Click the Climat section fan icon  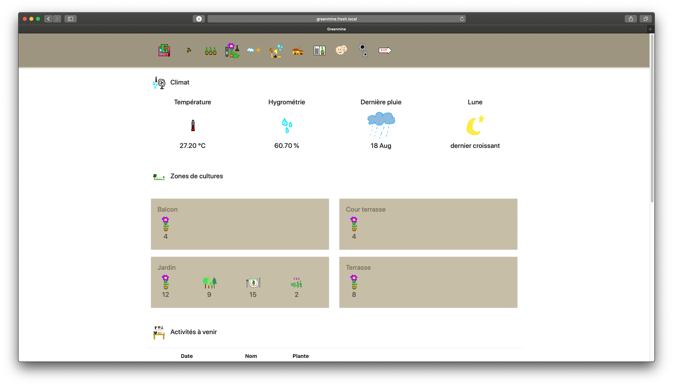pos(159,83)
